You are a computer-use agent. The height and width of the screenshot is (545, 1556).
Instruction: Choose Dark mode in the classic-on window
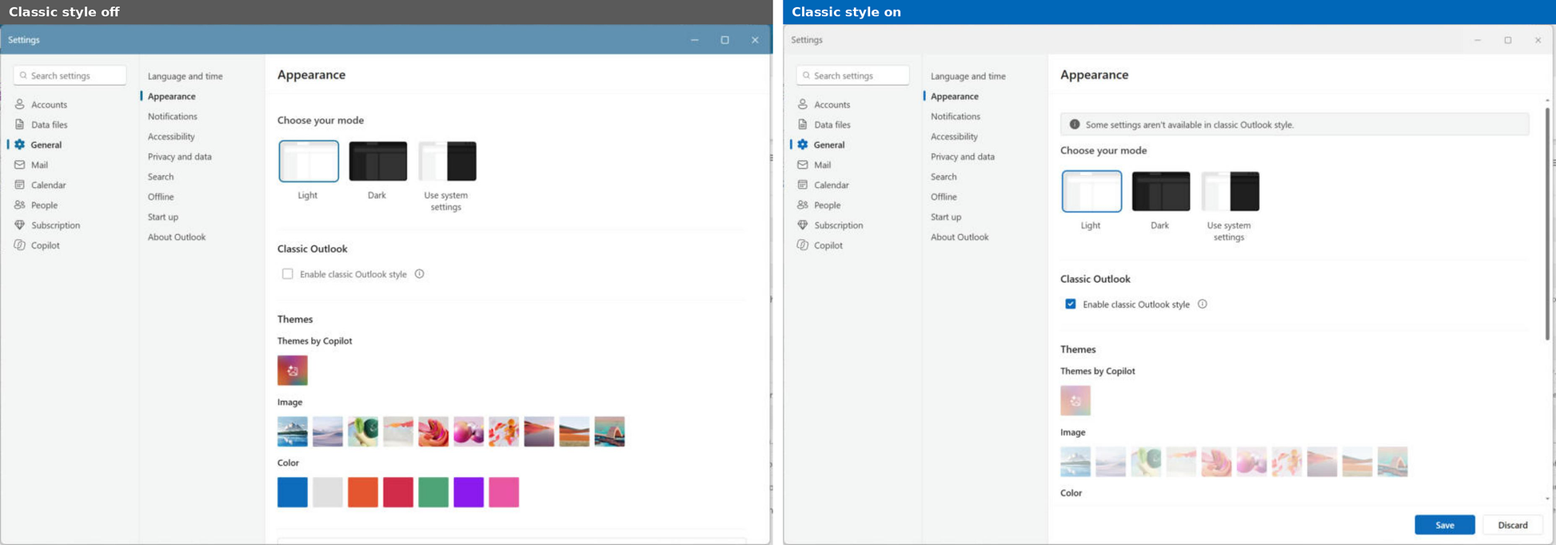tap(1160, 191)
